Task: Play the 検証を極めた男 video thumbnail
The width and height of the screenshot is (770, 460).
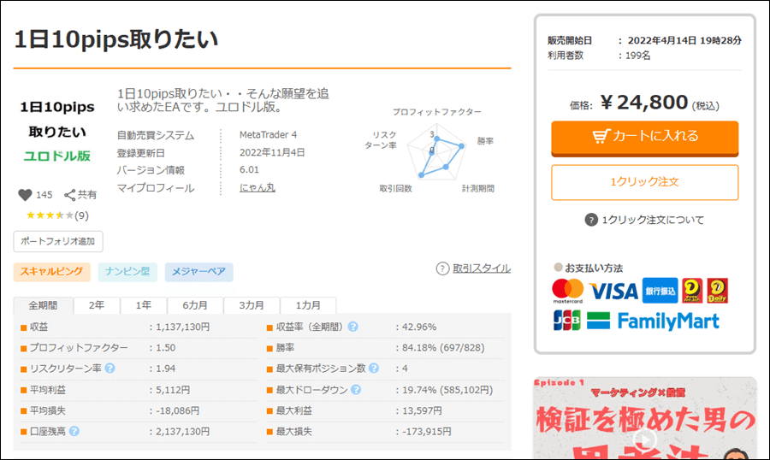Action: click(x=644, y=436)
